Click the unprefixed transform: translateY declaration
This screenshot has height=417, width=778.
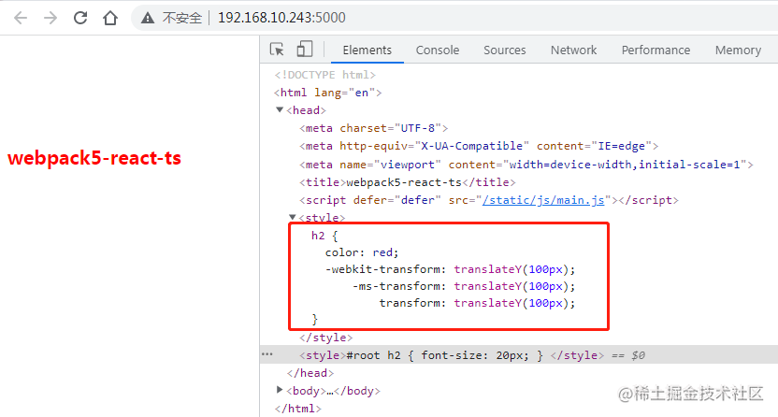point(477,303)
